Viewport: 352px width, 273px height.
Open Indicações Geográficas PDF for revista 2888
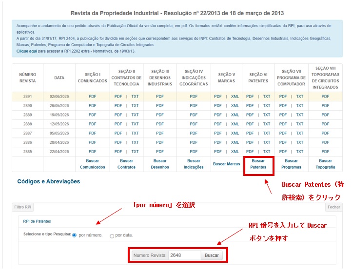point(194,124)
